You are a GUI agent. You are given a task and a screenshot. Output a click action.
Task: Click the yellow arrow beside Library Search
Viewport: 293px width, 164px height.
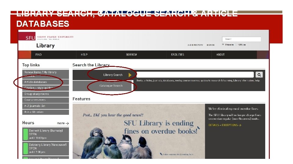(130, 75)
